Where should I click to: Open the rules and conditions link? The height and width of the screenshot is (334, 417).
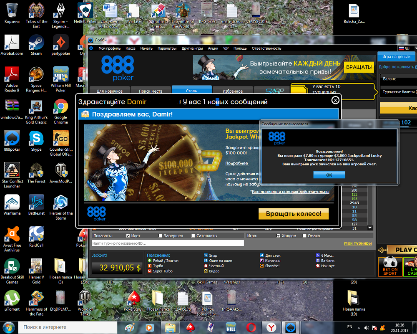pos(290,192)
